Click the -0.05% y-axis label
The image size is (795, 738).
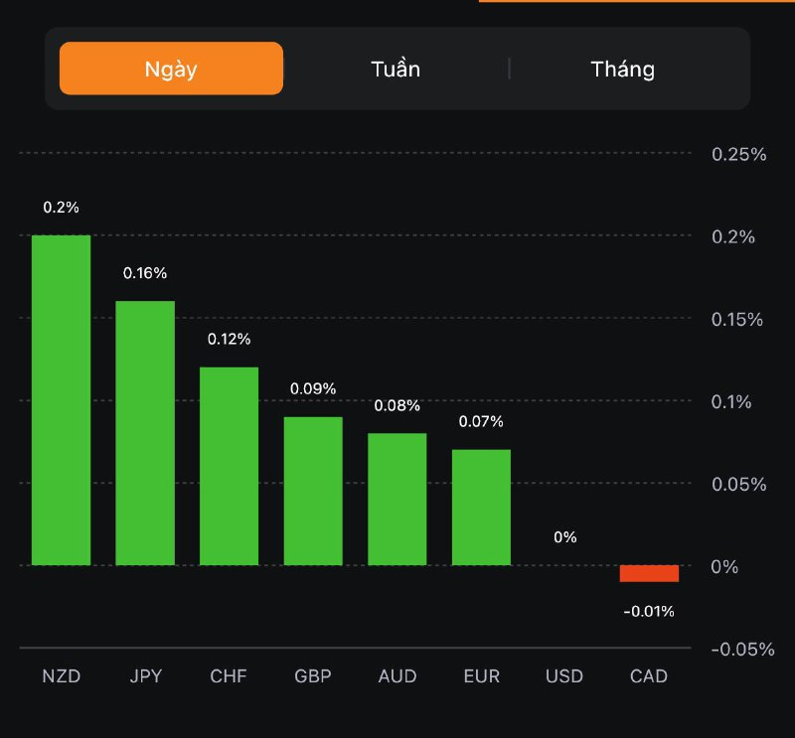(x=741, y=649)
